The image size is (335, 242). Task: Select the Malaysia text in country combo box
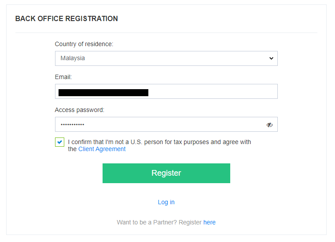point(73,58)
